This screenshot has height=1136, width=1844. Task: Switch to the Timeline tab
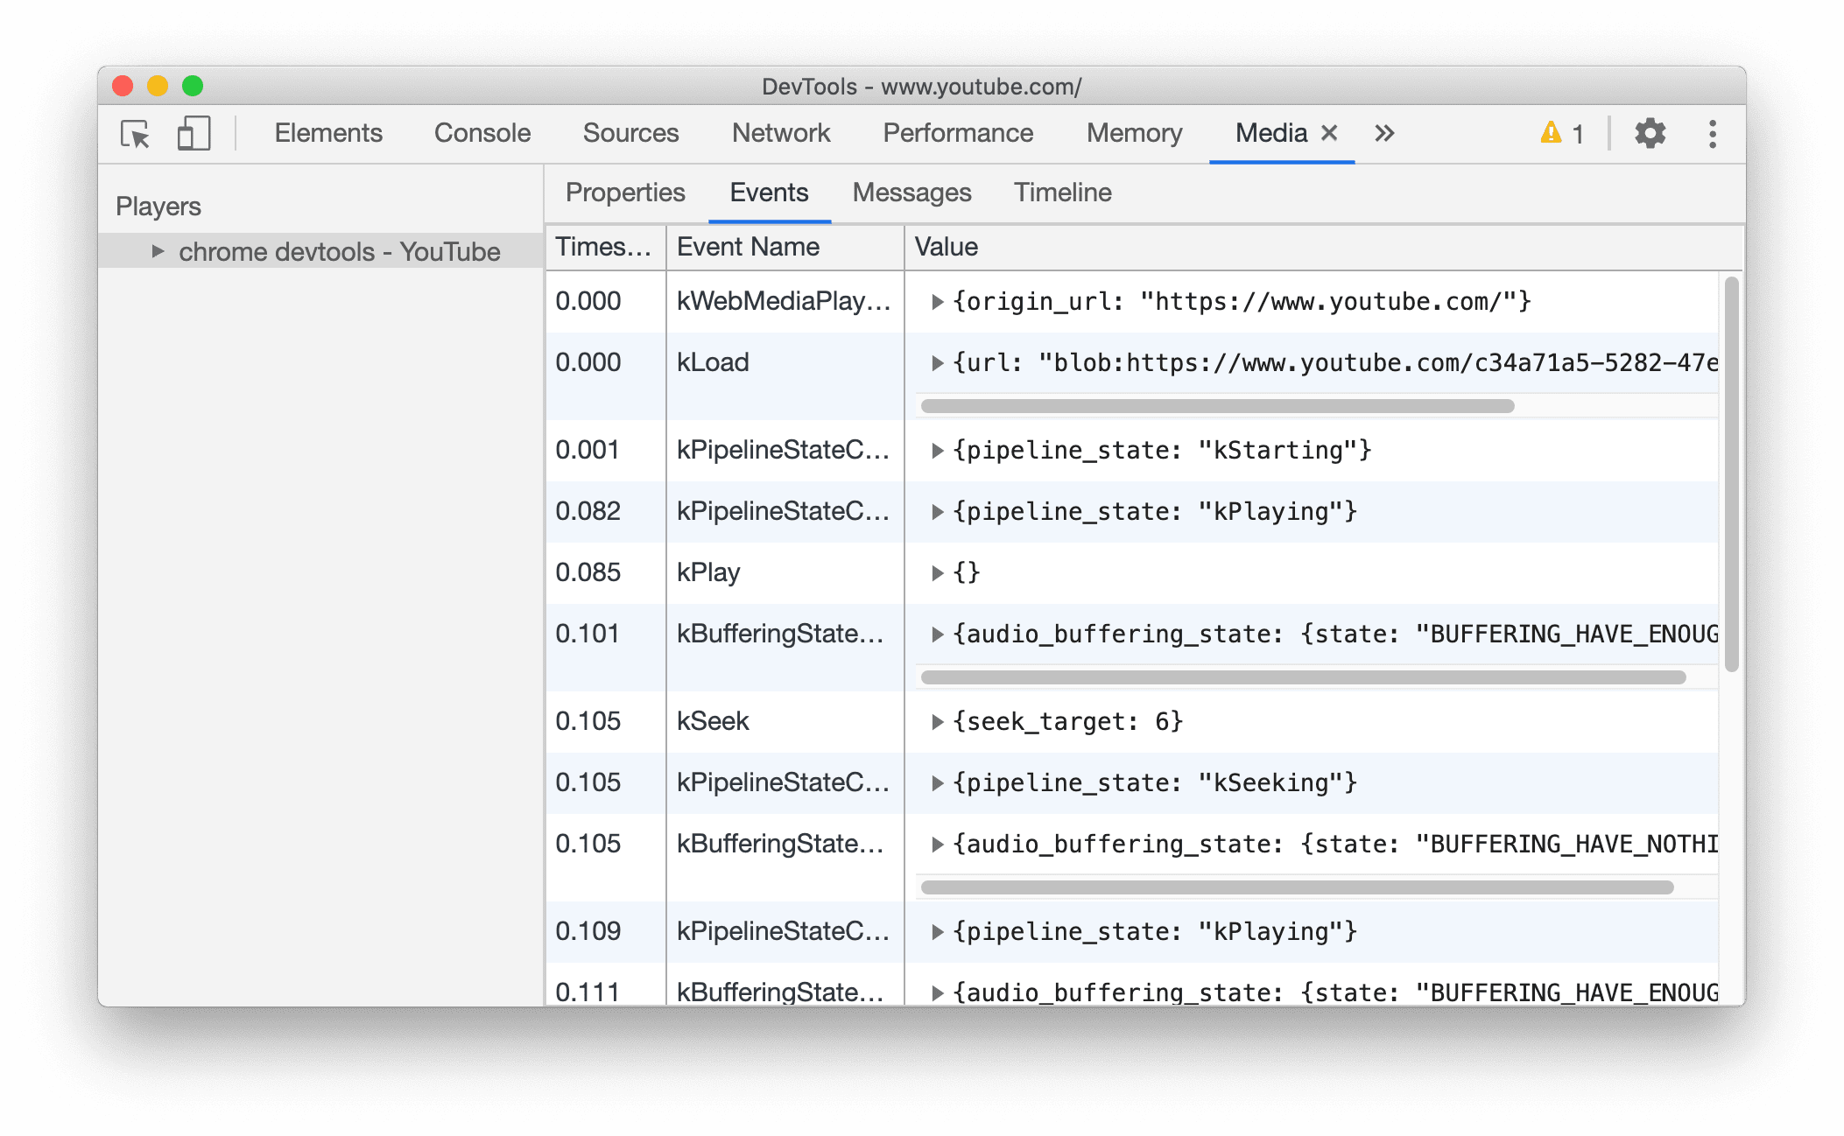click(x=1061, y=193)
